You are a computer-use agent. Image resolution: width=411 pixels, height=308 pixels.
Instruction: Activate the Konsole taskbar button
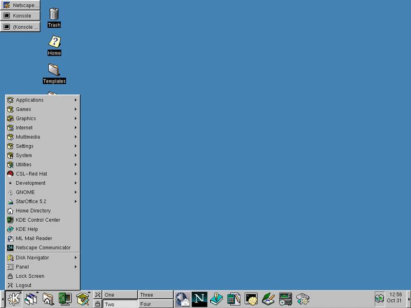pyautogui.click(x=20, y=16)
